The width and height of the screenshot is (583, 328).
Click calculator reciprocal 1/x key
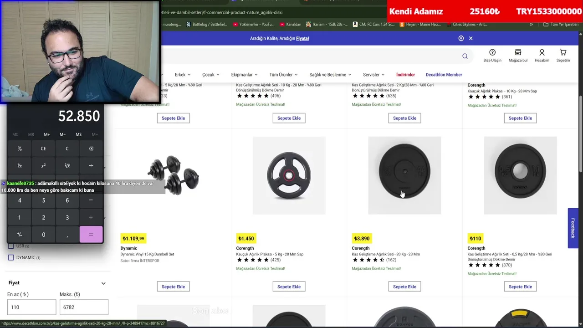tap(20, 166)
